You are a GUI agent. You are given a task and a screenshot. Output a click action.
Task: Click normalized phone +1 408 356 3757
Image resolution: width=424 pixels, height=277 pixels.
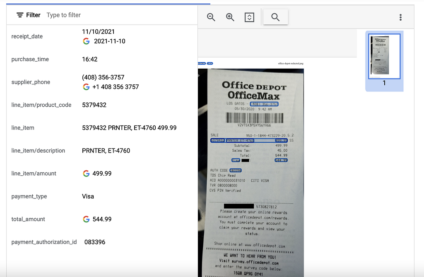(116, 87)
